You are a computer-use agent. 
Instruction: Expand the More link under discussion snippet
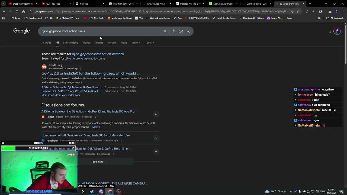pyautogui.click(x=96, y=127)
